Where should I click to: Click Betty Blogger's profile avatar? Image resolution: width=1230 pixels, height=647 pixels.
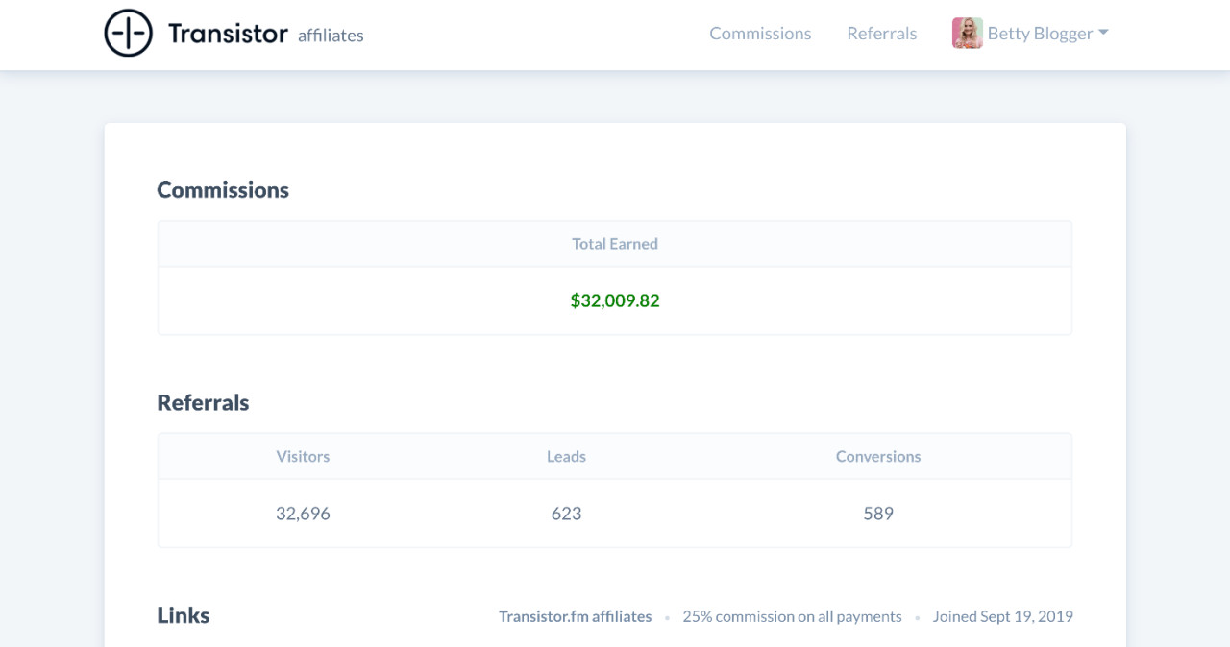967,32
